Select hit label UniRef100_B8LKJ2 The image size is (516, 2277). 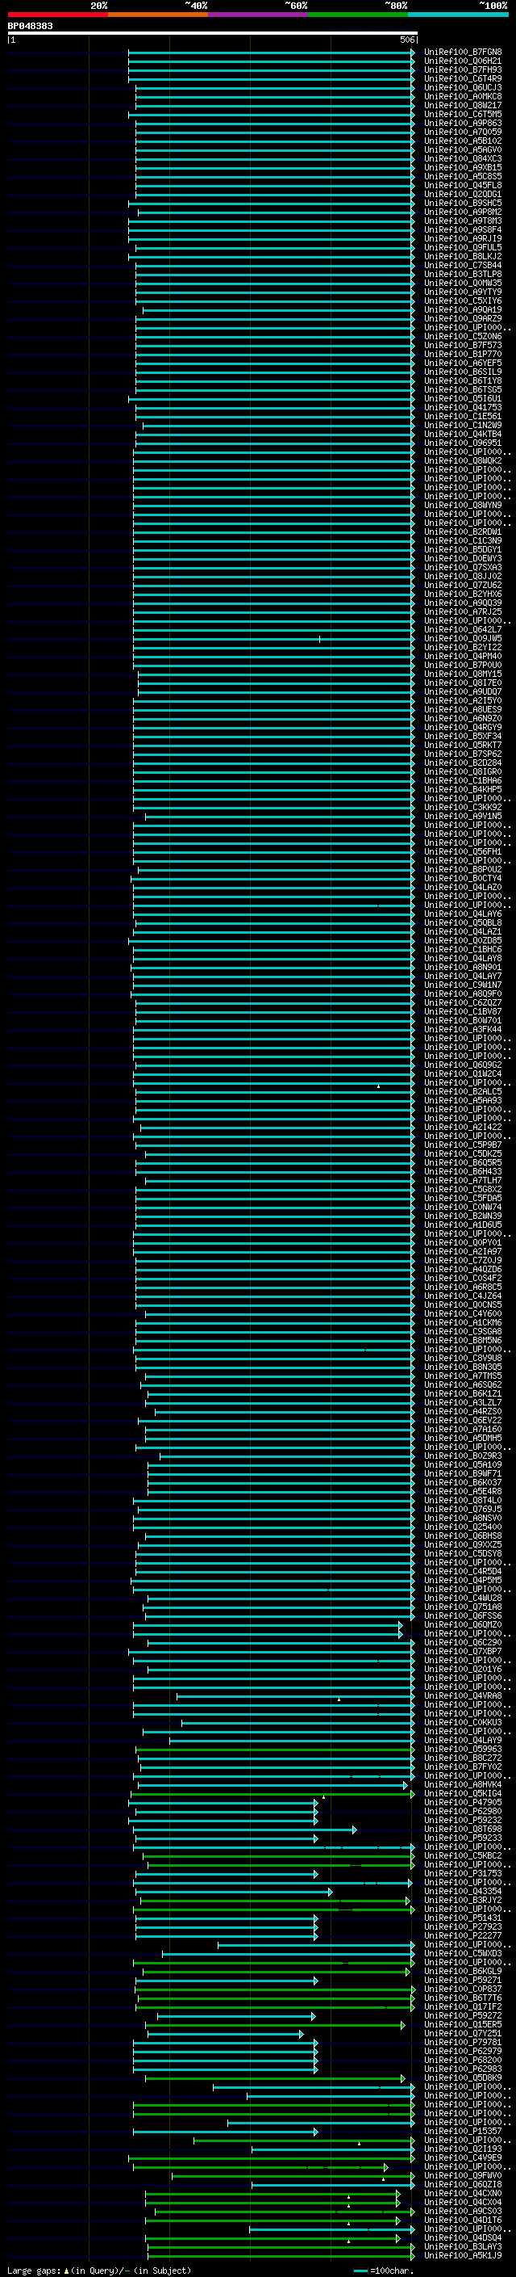pos(463,256)
